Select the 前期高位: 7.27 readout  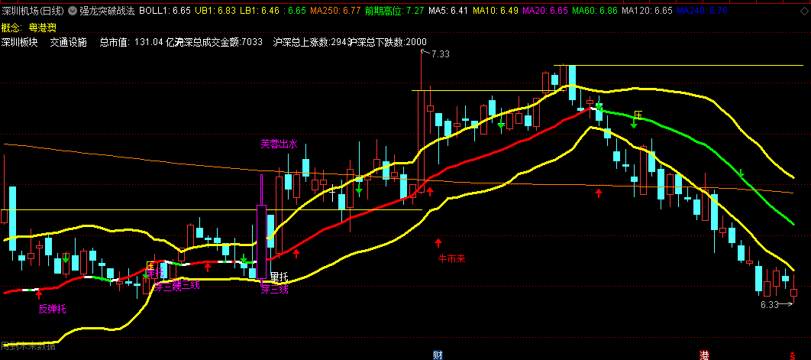coord(395,11)
